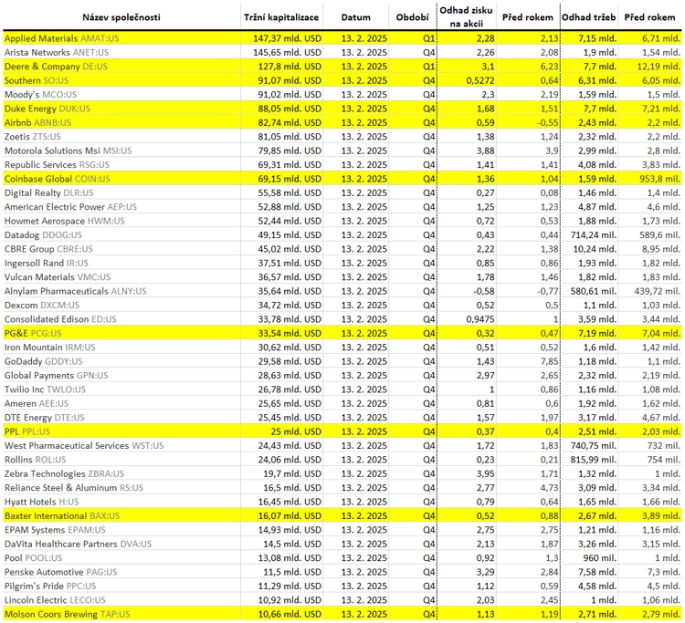
Task: Select the Deere & Company DE:US cell
Action: point(56,67)
